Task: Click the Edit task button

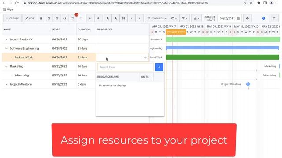Action: [30, 18]
